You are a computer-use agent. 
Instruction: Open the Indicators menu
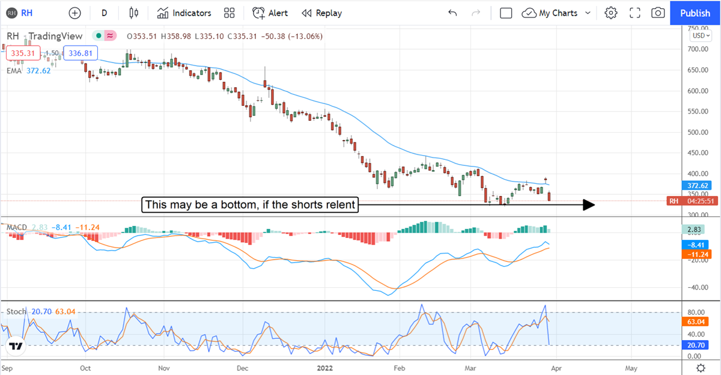coord(184,13)
